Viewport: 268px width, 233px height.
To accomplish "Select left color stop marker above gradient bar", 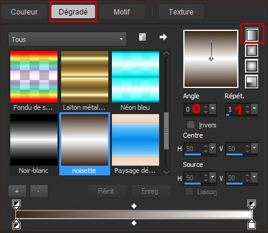I will pos(16,204).
